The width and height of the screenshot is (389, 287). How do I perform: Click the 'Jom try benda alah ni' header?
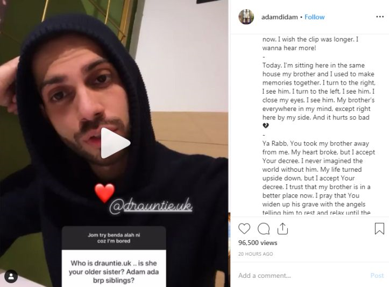click(114, 238)
